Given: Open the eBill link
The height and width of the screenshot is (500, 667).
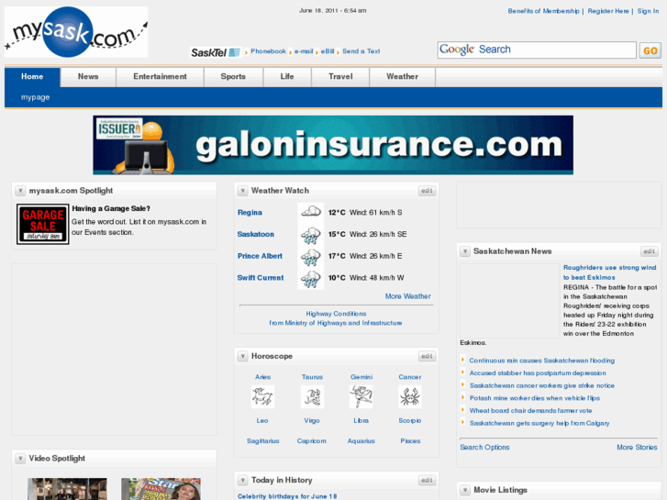Looking at the screenshot, I should (x=328, y=51).
